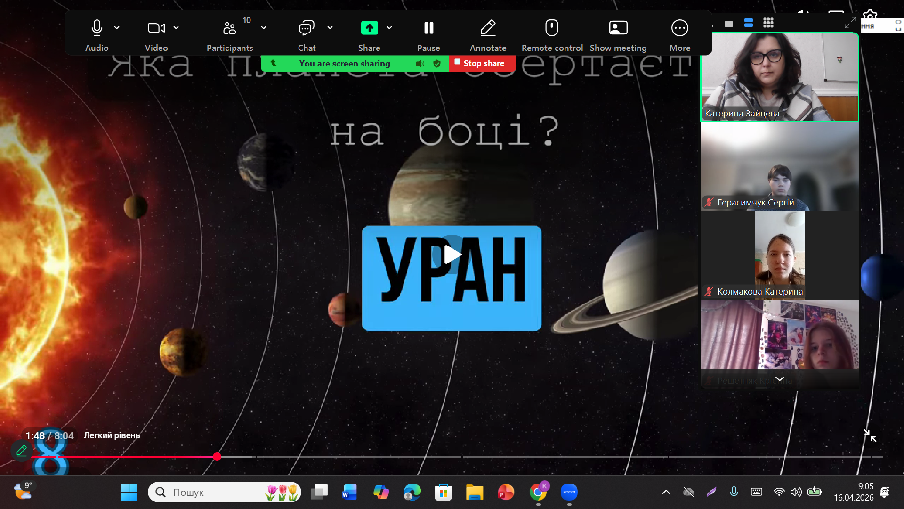Image resolution: width=904 pixels, height=509 pixels.
Task: Show hidden system tray icons
Action: pos(666,493)
